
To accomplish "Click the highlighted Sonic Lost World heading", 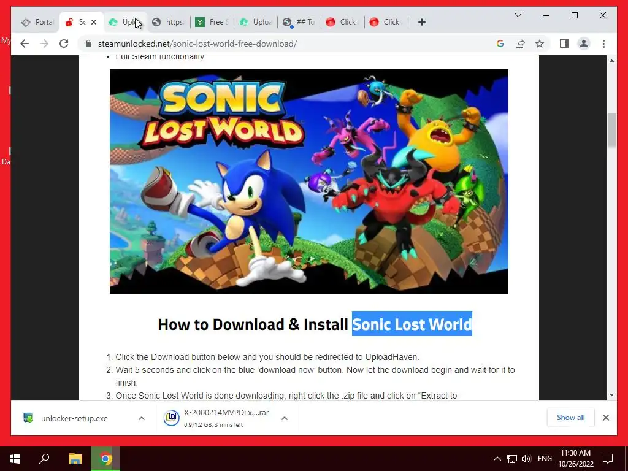I will tap(412, 324).
